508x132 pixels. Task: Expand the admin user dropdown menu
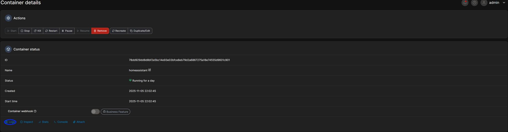point(504,3)
